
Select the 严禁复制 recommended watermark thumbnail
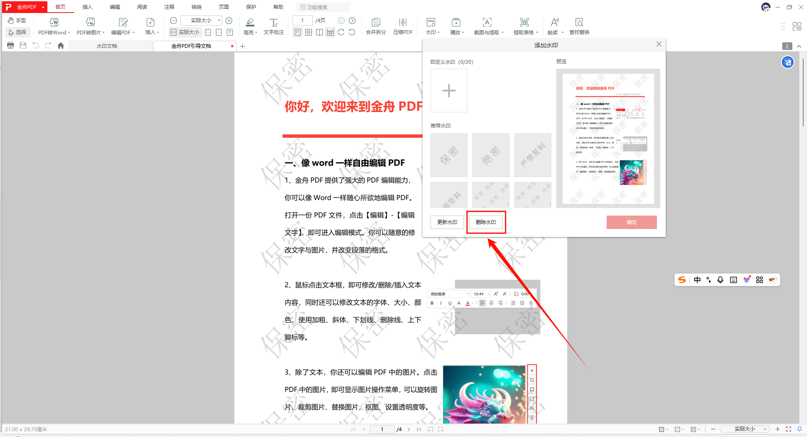532,155
